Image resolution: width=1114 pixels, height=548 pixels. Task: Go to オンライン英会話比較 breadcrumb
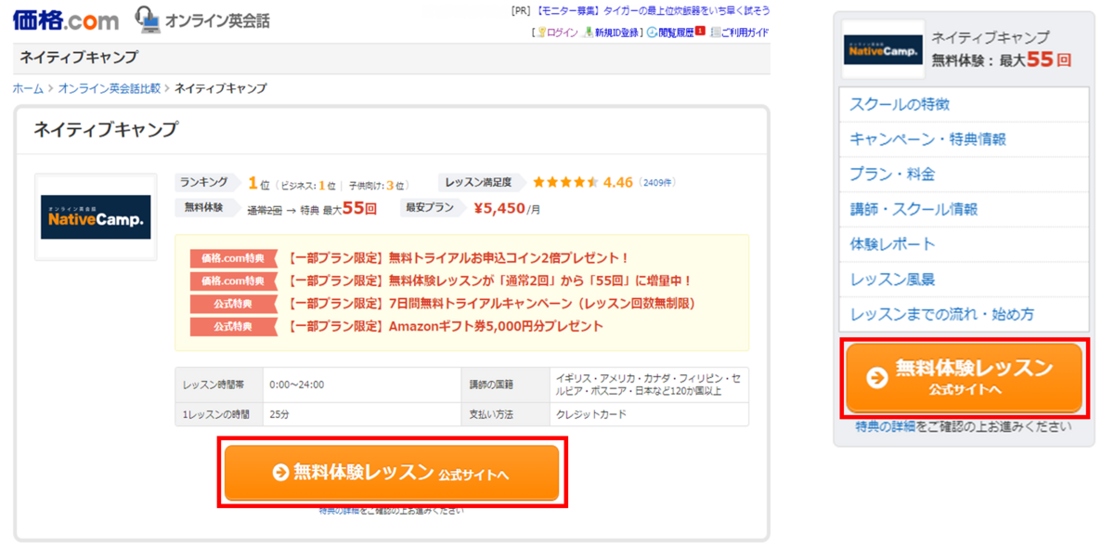pos(109,88)
